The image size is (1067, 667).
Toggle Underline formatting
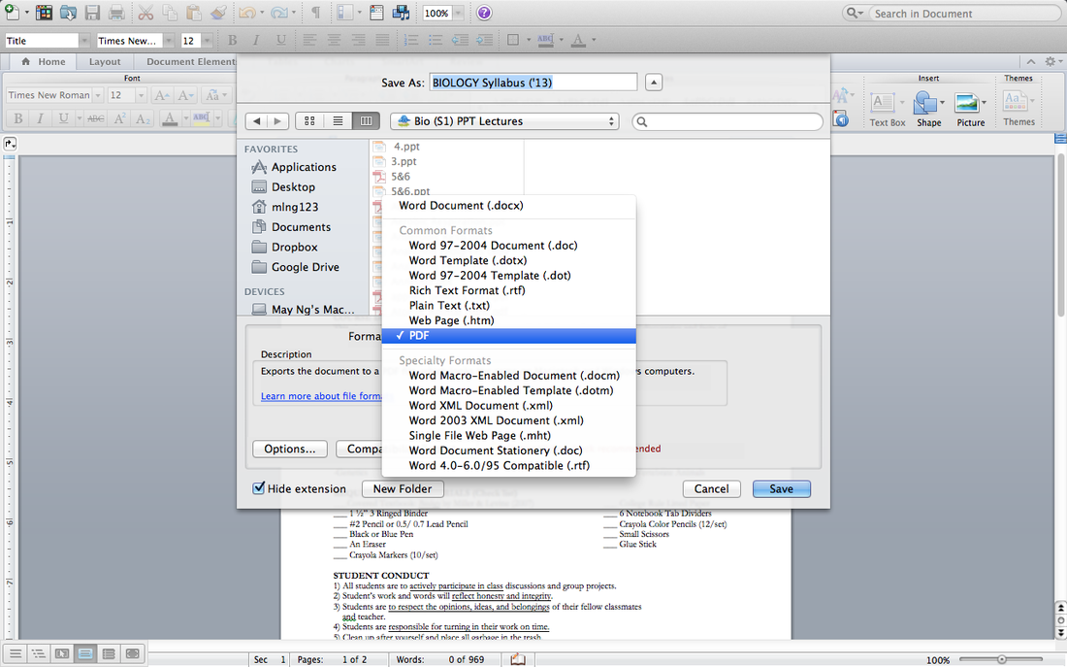coord(281,40)
